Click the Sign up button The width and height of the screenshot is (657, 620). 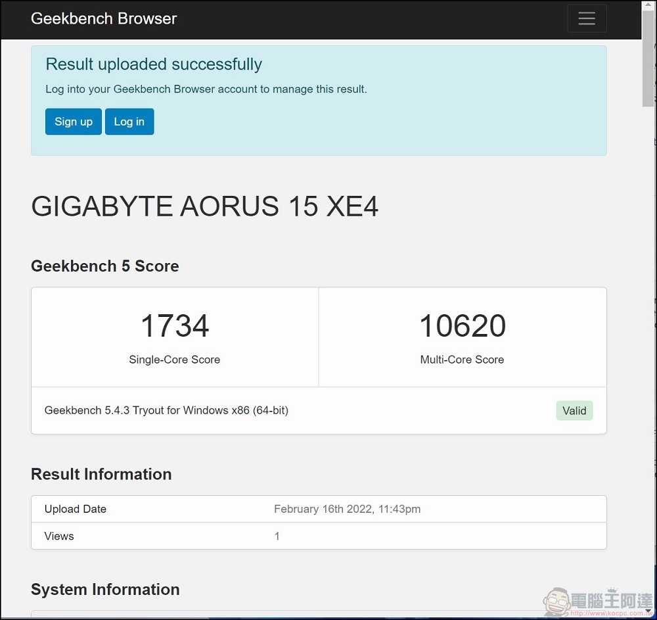click(73, 121)
